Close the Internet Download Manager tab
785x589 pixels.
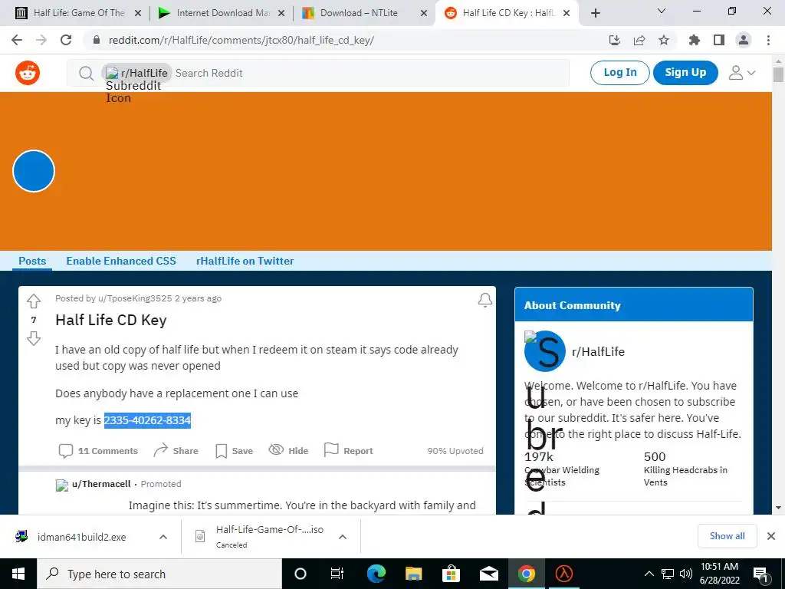(281, 14)
